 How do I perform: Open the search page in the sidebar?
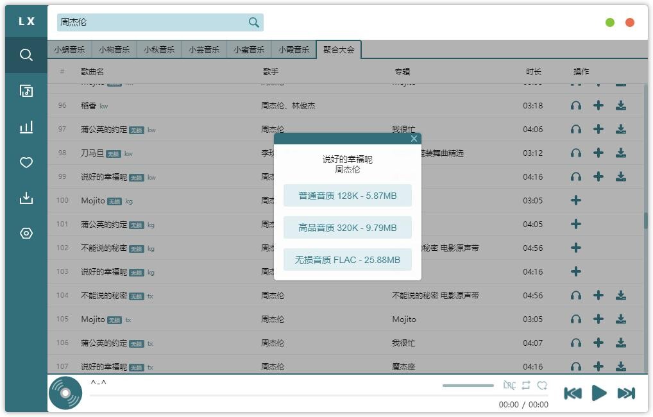pos(26,55)
